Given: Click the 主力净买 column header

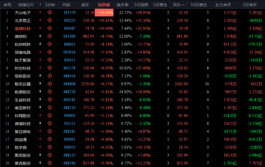Looking at the screenshot, I should pyautogui.click(x=223, y=5).
